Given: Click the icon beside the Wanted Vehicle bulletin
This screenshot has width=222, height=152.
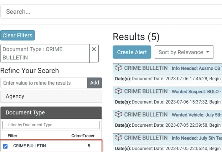Looking at the screenshot, I should [x=118, y=114].
